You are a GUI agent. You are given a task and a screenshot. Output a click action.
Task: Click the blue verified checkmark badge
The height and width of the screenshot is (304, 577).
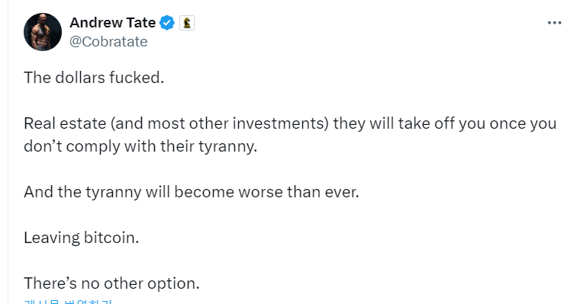[x=167, y=23]
